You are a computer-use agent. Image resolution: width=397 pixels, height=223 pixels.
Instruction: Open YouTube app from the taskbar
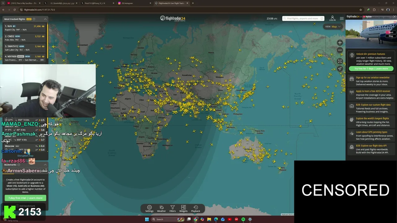point(230,219)
